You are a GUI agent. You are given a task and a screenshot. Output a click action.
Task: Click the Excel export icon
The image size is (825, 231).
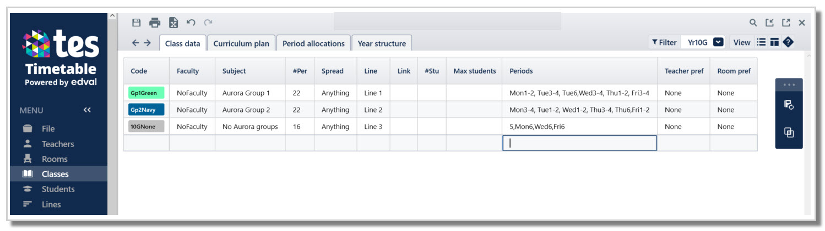tap(173, 22)
